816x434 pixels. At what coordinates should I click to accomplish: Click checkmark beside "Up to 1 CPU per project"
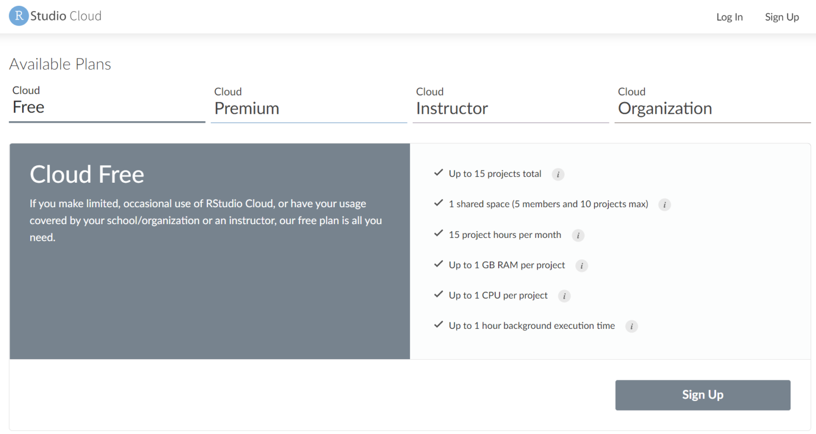point(438,294)
